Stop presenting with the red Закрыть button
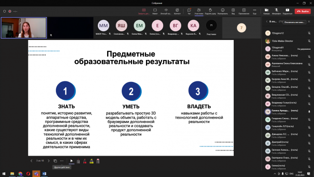Viewport: 314px width, 177px height. [144, 11]
